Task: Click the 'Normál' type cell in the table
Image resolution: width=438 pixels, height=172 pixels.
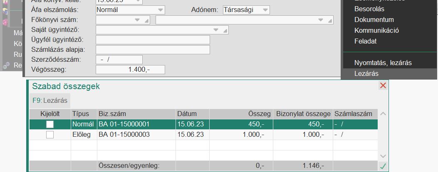Action: coord(84,124)
